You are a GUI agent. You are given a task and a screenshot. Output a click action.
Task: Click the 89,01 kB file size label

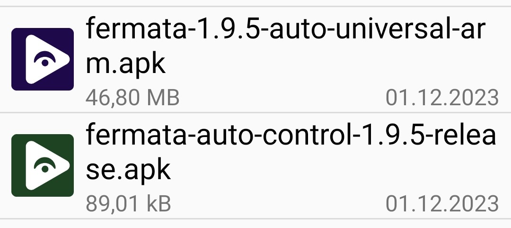[x=128, y=203]
